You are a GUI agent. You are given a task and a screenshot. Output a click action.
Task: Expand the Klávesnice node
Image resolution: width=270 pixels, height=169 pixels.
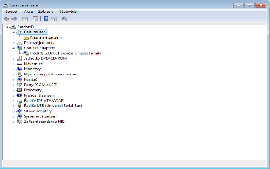[13, 64]
